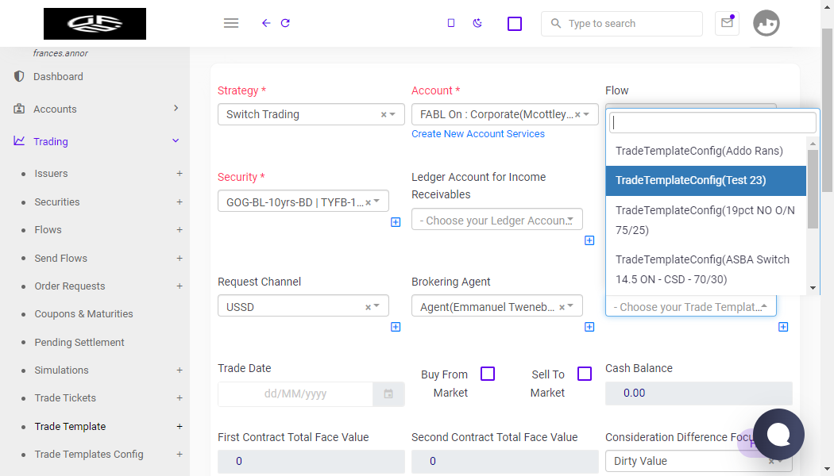This screenshot has height=476, width=834.
Task: Select TradeTemplateConfig(19pct NO O/N 75/25) option
Action: click(x=706, y=221)
